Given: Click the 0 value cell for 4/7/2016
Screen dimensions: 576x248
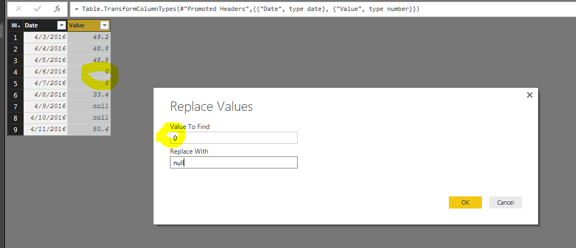Looking at the screenshot, I should click(x=89, y=83).
